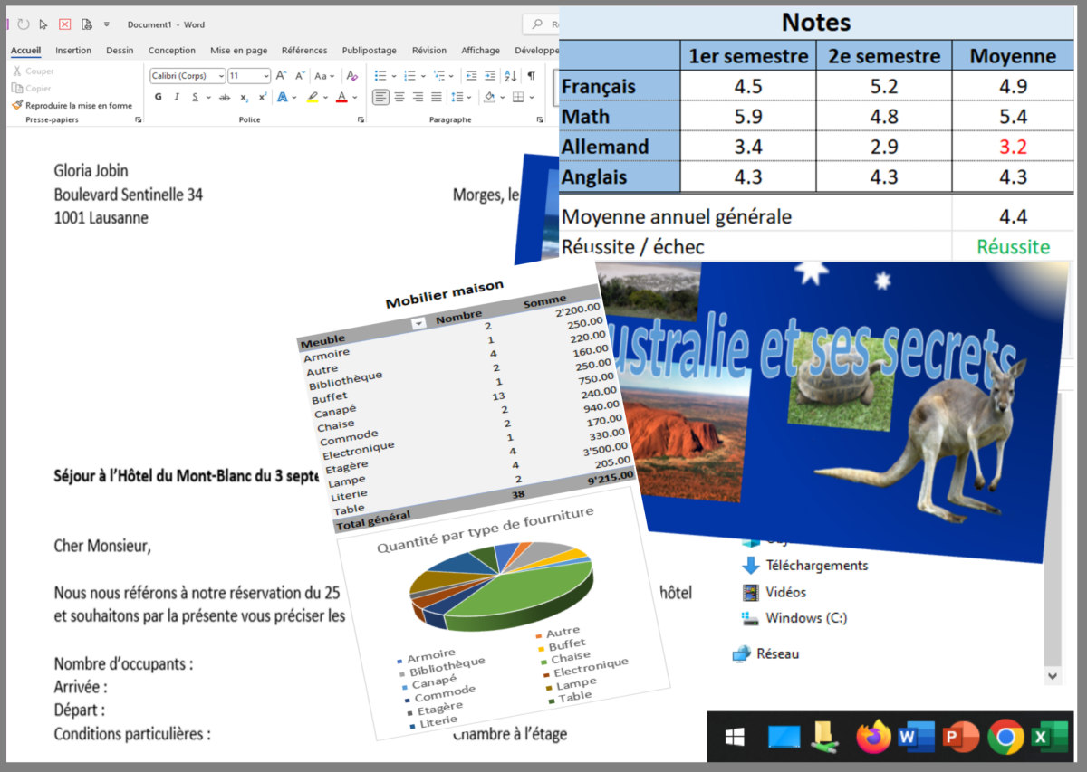The height and width of the screenshot is (772, 1087).
Task: Open Firefox from the taskbar
Action: click(x=873, y=738)
